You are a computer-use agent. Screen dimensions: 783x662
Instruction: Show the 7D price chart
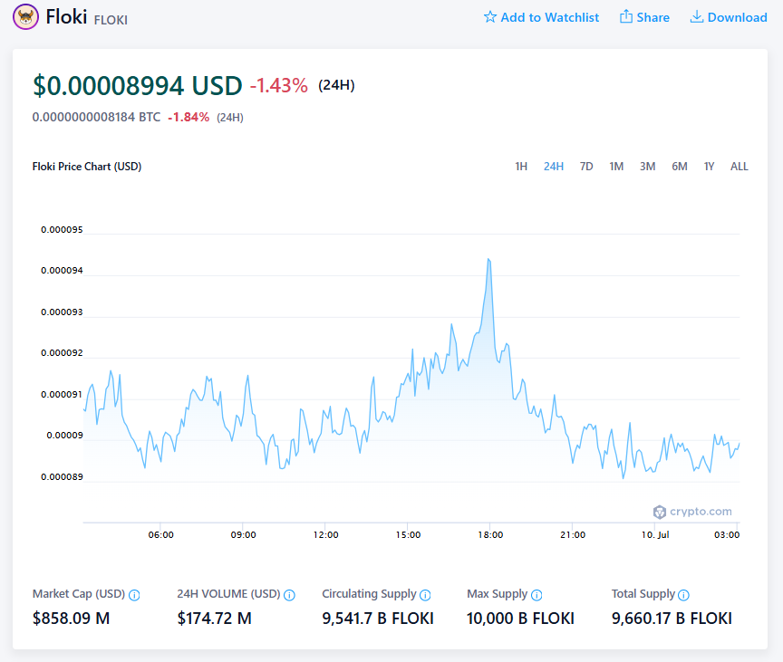[586, 167]
